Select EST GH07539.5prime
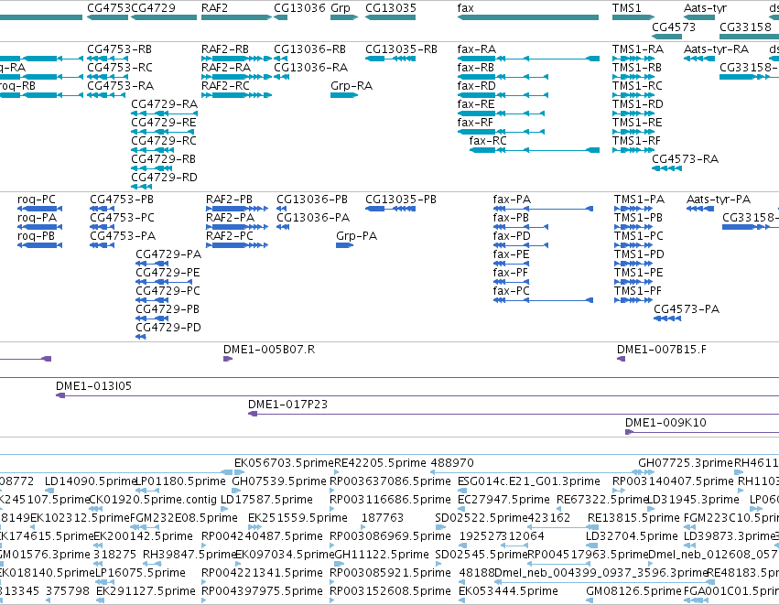Screen dimensions: 779x605 279,481
